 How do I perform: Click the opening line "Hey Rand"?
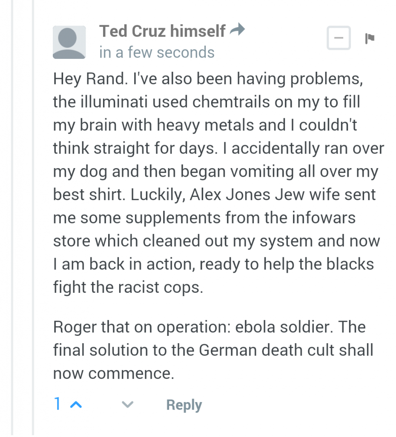90,79
